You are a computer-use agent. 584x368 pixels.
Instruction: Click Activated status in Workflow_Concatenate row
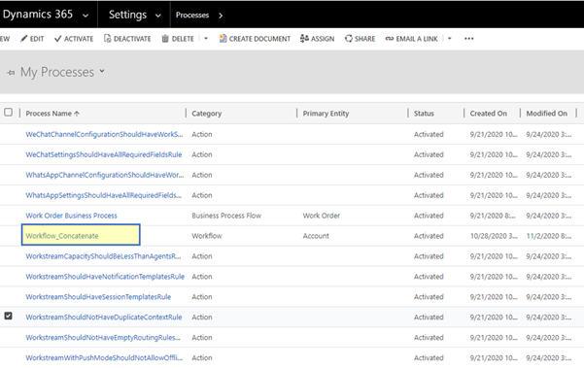429,236
